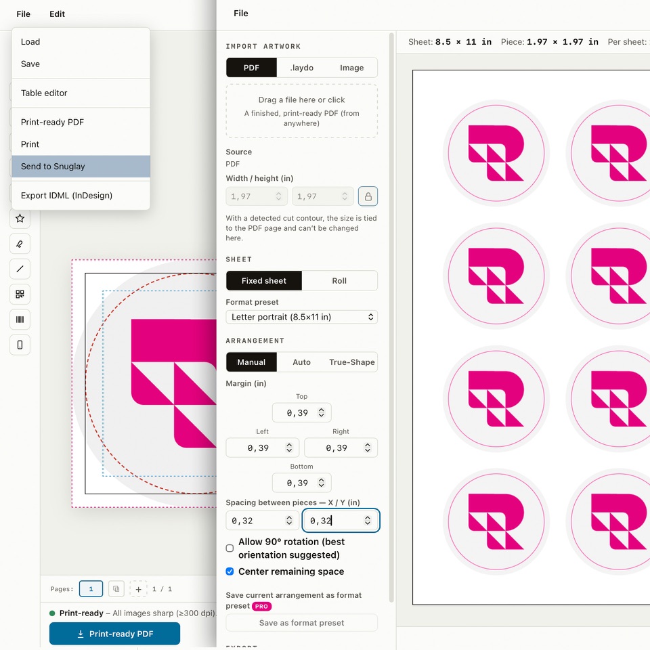Viewport: 650px width, 650px height.
Task: Switch sheet type to Roll
Action: 339,280
